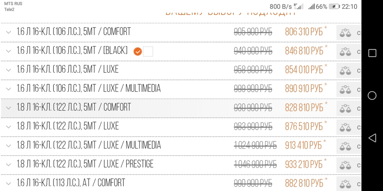Tap the Android back navigation button
Viewport: 383px width, 191px height.
tap(372, 138)
